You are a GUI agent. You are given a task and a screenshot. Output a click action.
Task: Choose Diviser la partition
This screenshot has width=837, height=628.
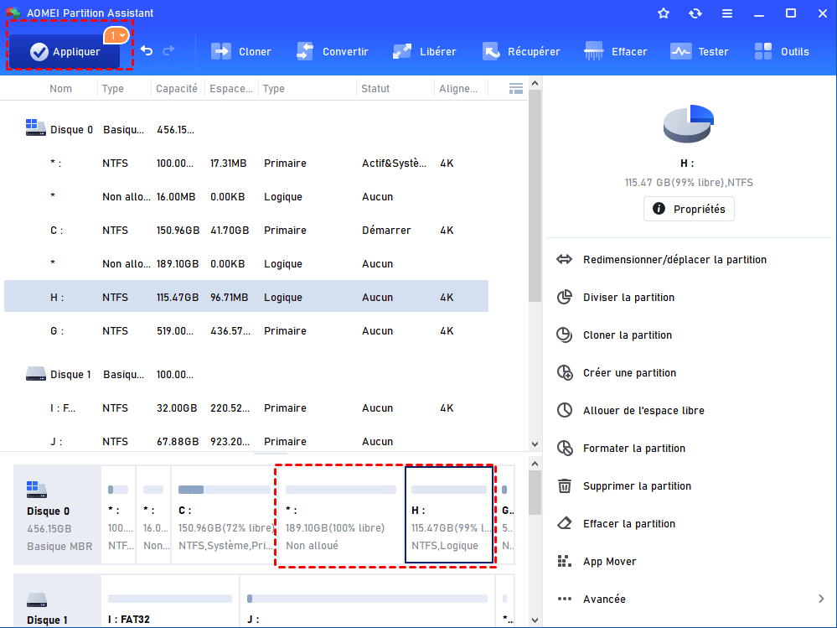click(x=628, y=298)
